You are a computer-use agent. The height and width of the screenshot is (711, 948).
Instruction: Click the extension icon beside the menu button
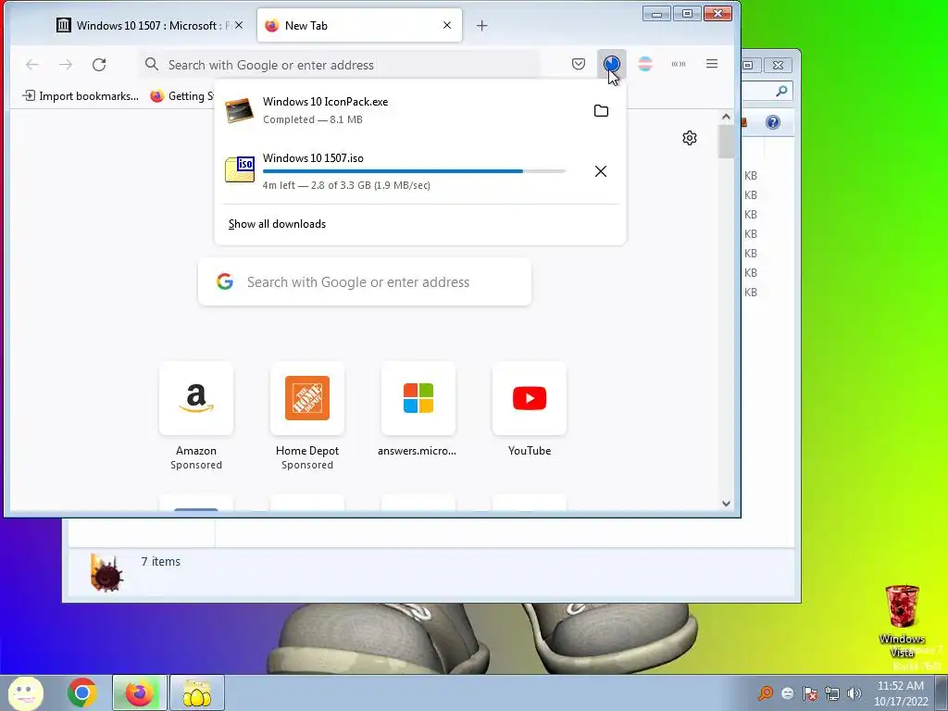[x=679, y=64]
